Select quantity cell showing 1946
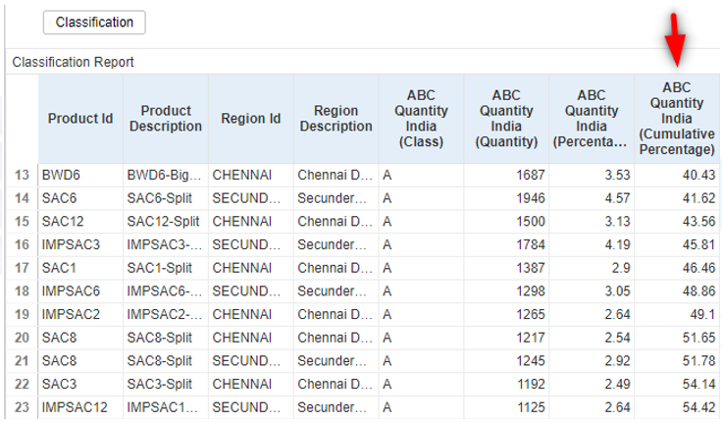Image resolution: width=722 pixels, height=422 pixels. click(506, 198)
